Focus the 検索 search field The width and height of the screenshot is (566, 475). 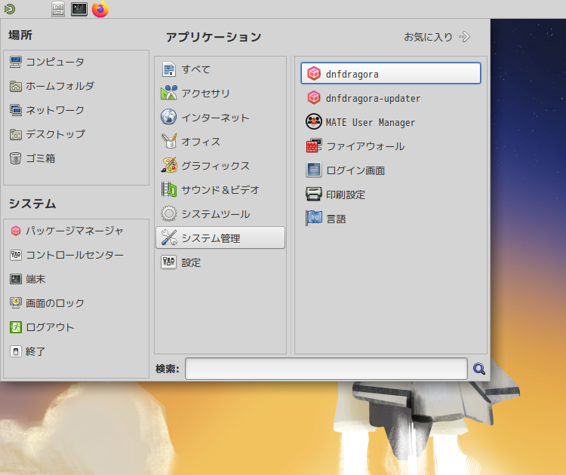pyautogui.click(x=326, y=369)
